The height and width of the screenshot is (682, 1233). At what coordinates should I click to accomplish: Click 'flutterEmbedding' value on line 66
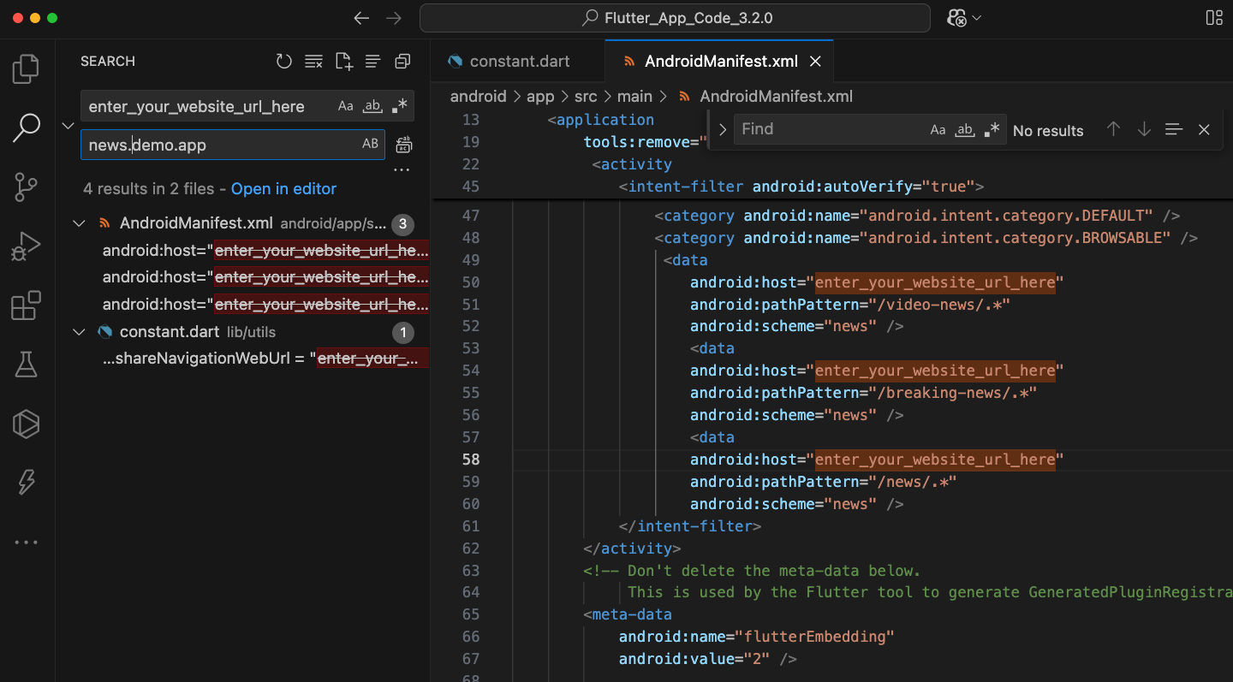coord(814,637)
